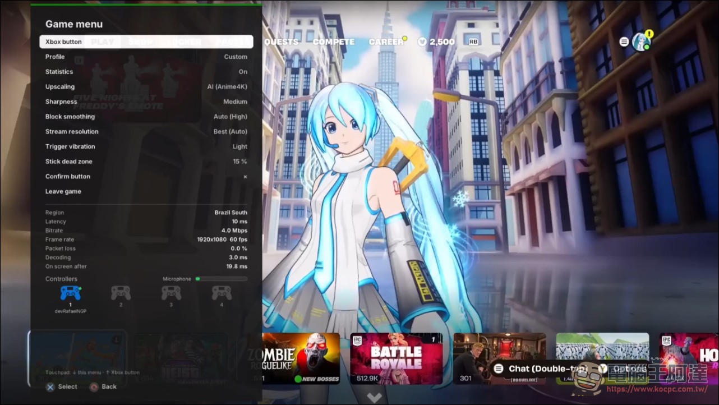Click the scroll-down chevron at screen bottom
This screenshot has height=405, width=719.
pos(375,398)
